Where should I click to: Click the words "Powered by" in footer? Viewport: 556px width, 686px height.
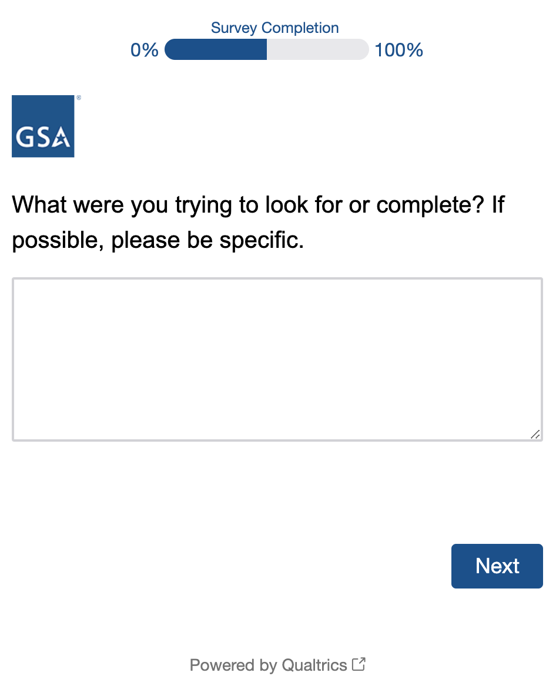[x=233, y=665]
